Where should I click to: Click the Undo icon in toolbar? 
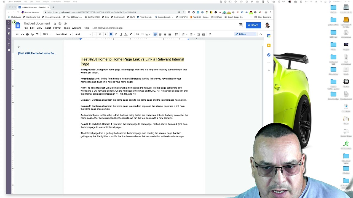point(18,34)
